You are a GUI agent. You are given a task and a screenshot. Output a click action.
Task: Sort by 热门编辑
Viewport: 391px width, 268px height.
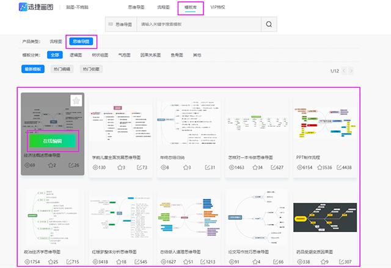62,69
